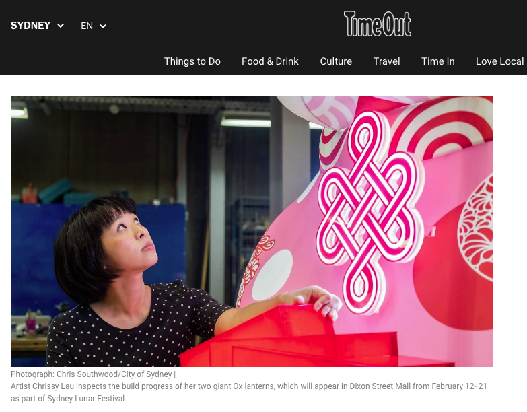This screenshot has height=412, width=527.
Task: Click the chevron next to Sydney
Action: (x=61, y=26)
